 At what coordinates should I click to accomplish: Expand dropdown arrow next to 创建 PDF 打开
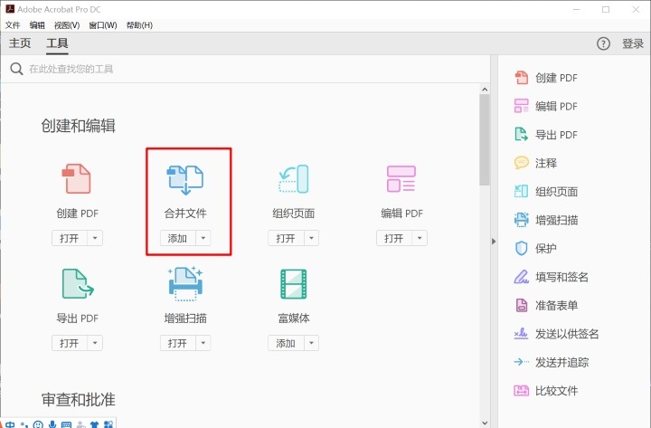coord(95,238)
